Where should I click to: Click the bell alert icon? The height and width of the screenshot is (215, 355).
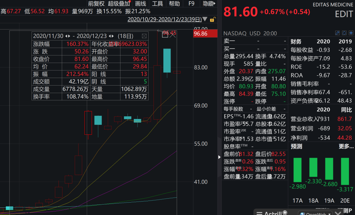(x=344, y=33)
